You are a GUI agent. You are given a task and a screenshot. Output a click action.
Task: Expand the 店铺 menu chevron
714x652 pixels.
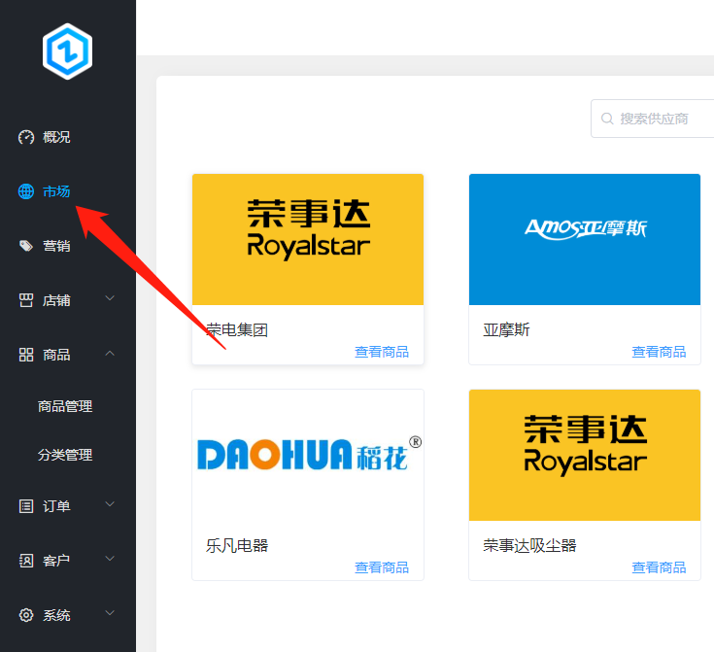pos(110,298)
